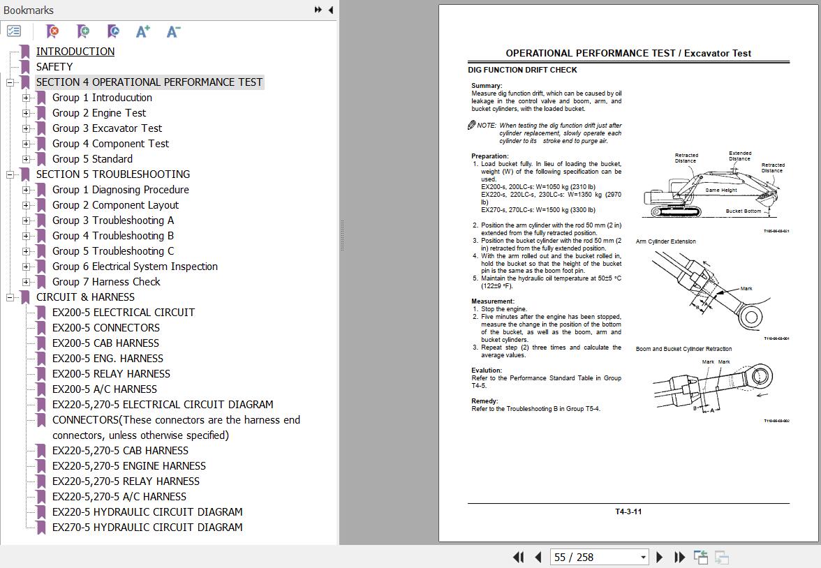Open the CONNECTORS harness end connectors bookmark
Viewport: 821px width, 568px height.
(177, 428)
